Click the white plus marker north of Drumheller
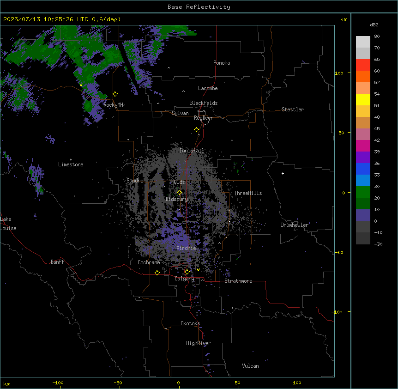 coord(283,173)
